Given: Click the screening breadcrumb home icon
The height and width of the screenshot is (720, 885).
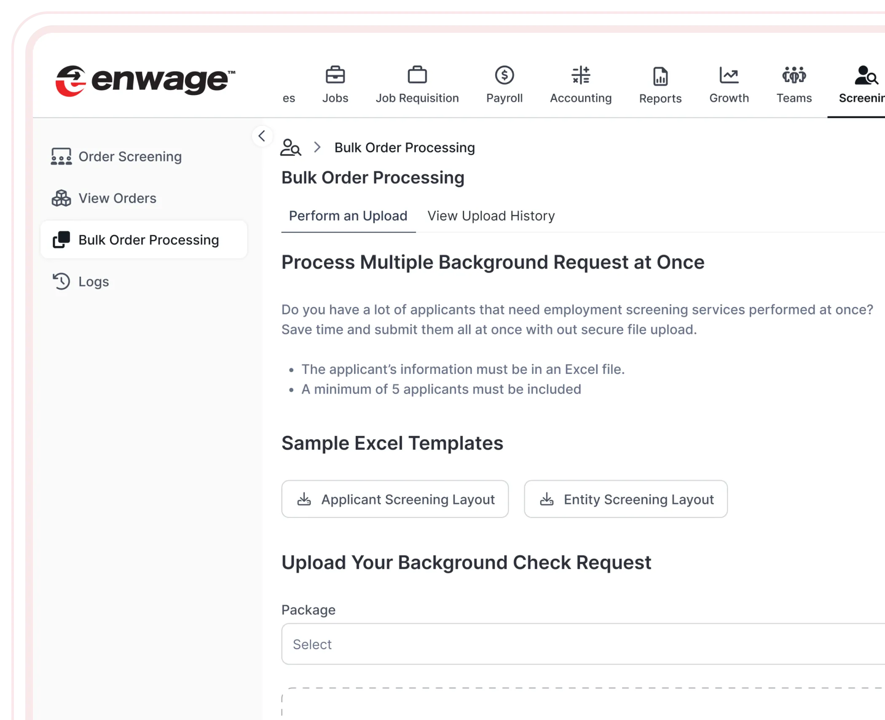Looking at the screenshot, I should coord(290,148).
